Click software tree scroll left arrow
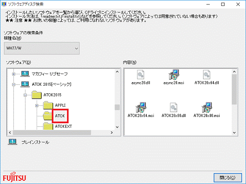Screen dimensions: 246x184 (10, 133)
